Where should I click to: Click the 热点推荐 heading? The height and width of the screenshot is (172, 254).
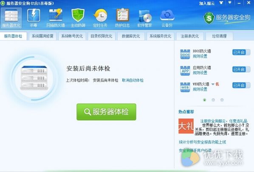coord(186,111)
